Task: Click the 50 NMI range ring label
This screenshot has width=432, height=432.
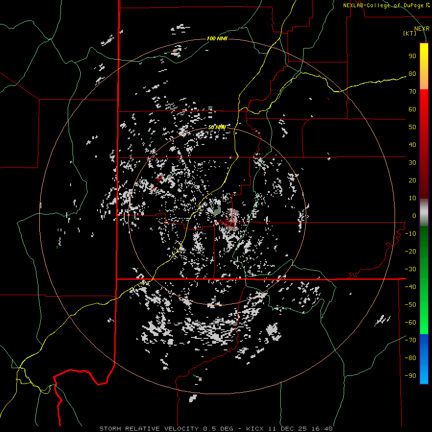Action: click(217, 127)
